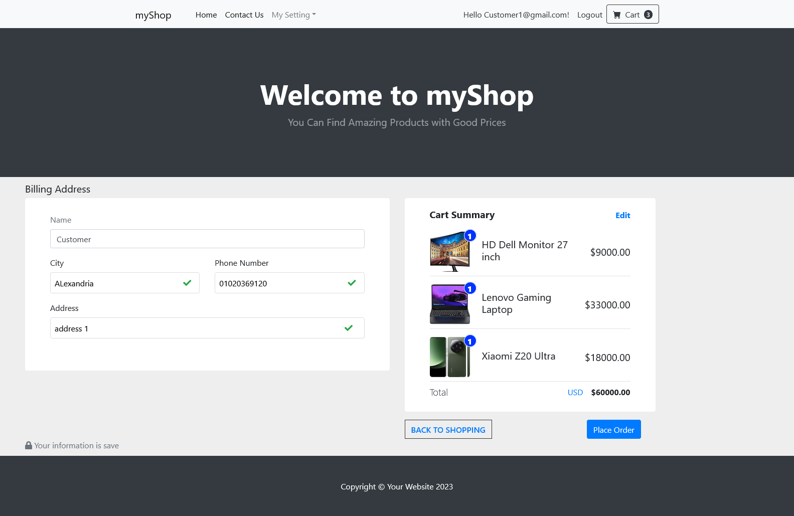This screenshot has width=794, height=516.
Task: Click the green checkmark in Address field
Action: [x=349, y=328]
